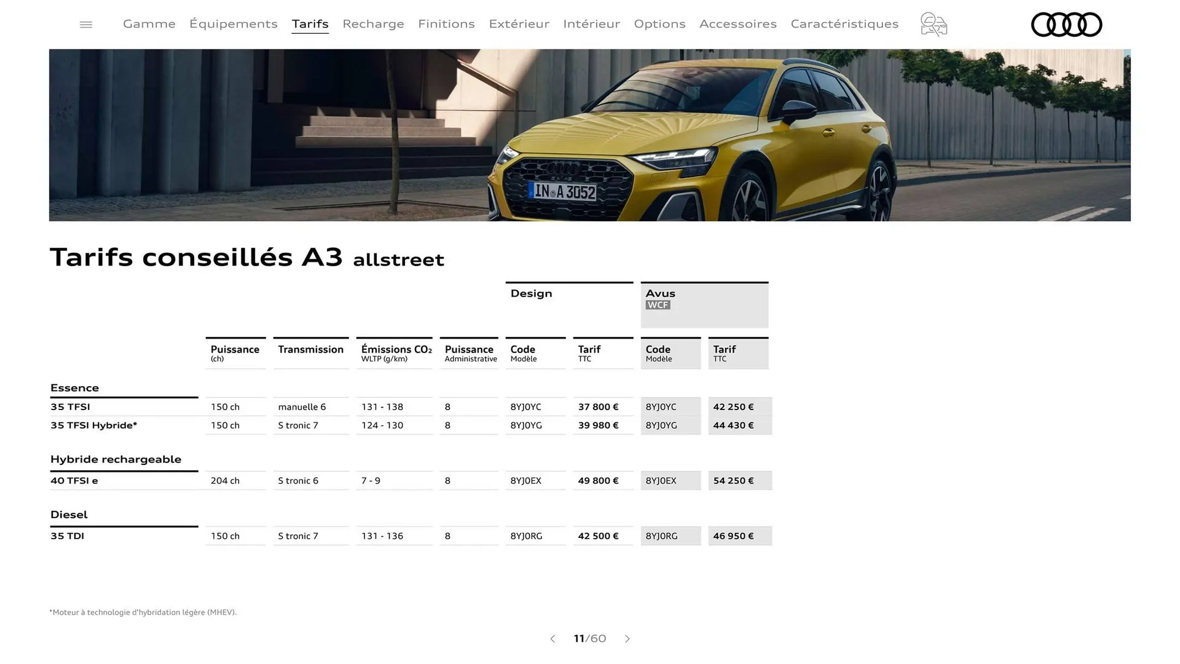
Task: Select the Avus trim header
Action: pyautogui.click(x=660, y=293)
